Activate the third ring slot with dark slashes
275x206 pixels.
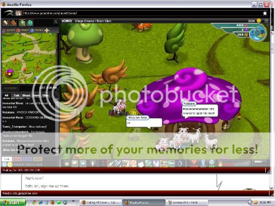[x=125, y=164]
